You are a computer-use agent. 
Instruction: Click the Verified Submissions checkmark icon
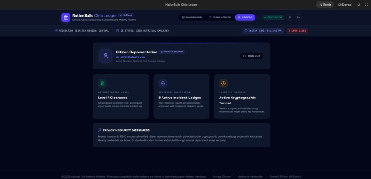[163, 83]
